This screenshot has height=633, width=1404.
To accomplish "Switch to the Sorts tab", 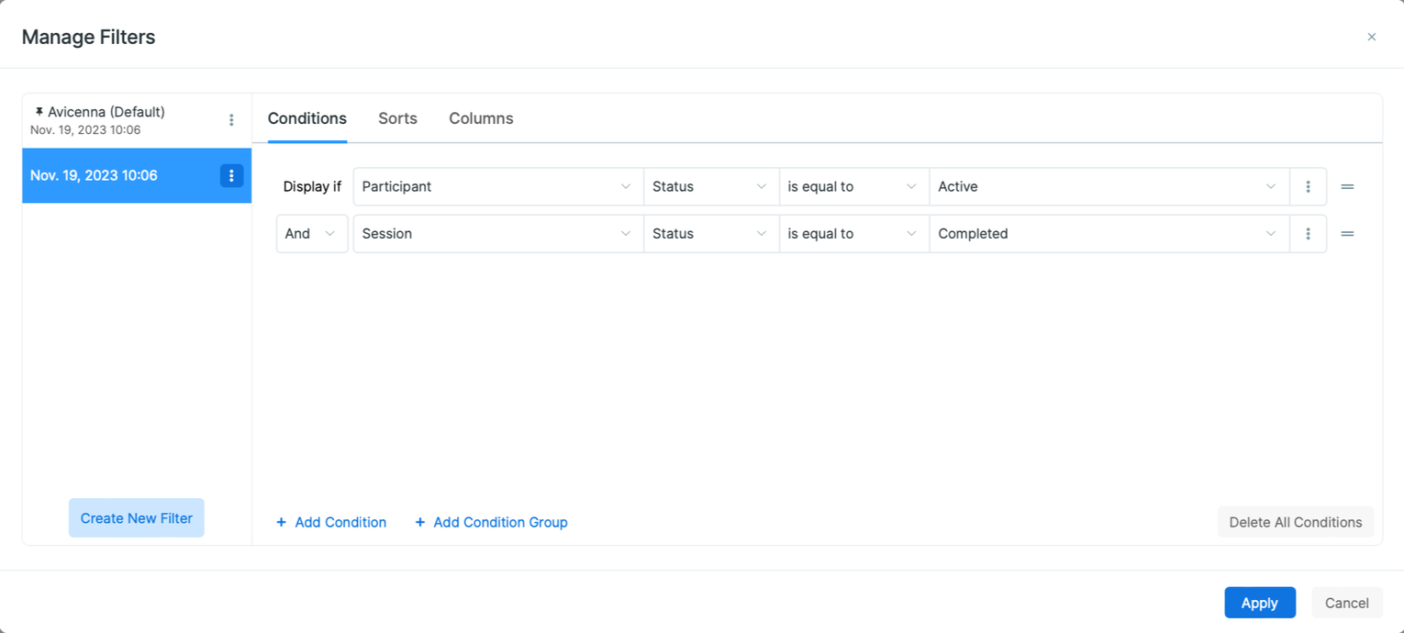I will tap(397, 118).
